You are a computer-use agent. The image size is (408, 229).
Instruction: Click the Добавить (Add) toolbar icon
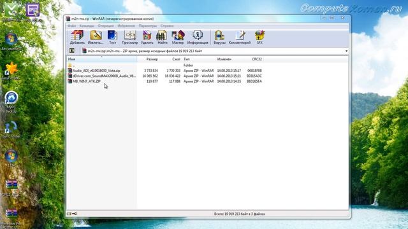(77, 37)
